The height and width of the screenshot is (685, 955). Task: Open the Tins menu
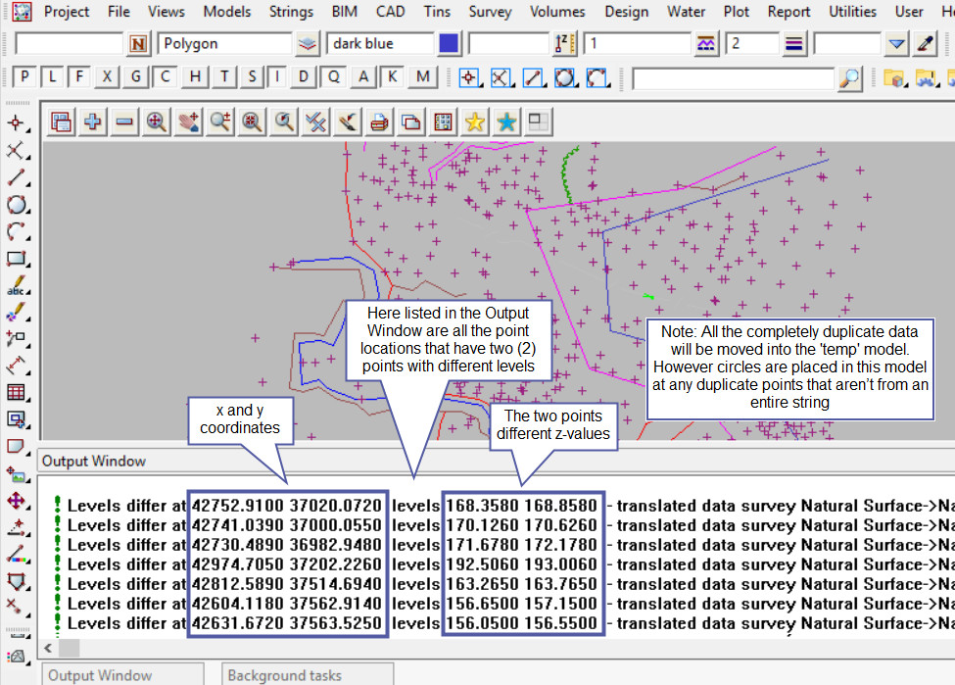pyautogui.click(x=437, y=12)
